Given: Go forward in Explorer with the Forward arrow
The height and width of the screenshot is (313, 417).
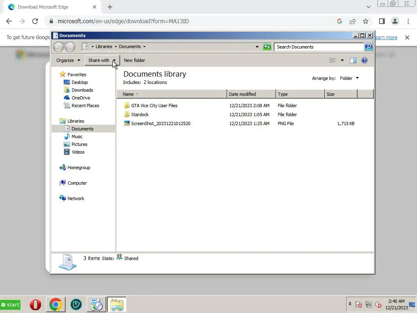Looking at the screenshot, I should click(70, 47).
